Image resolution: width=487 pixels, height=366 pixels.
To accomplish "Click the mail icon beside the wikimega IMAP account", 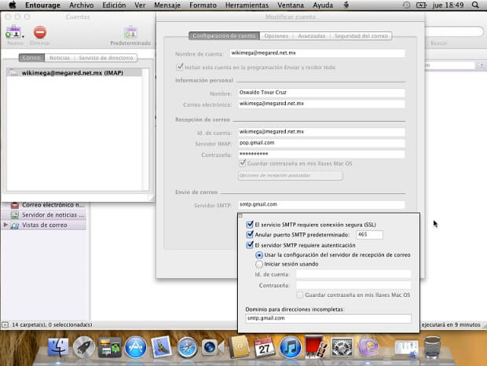I will point(13,72).
